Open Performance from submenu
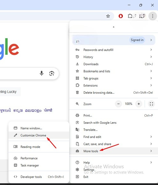Screen dimensions: 158x185 coord(39,158)
